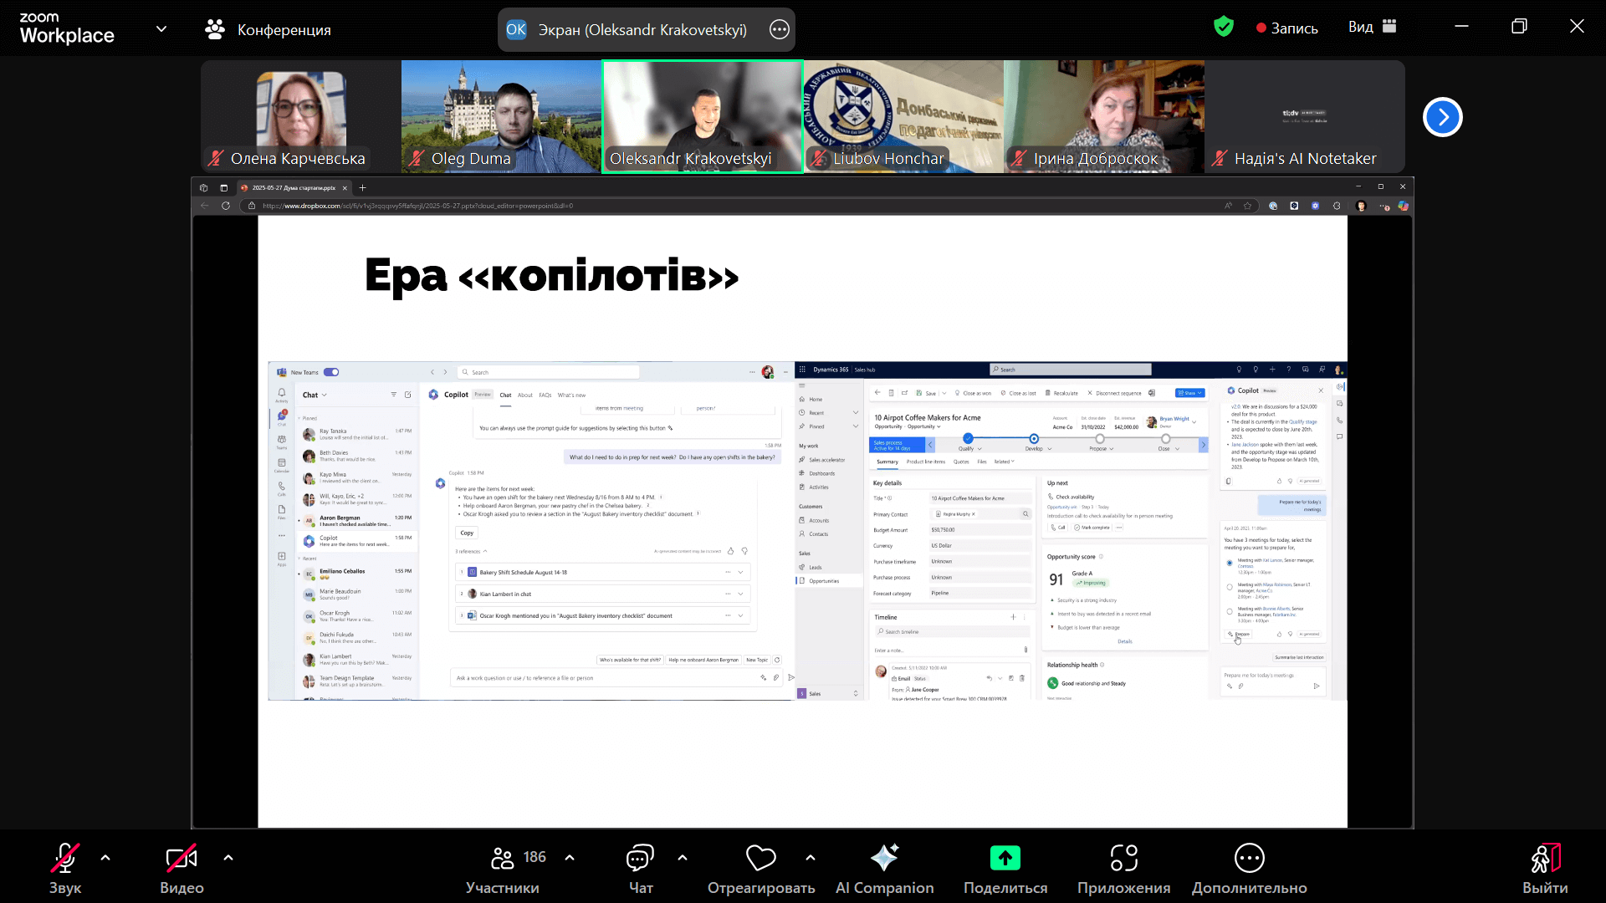This screenshot has height=903, width=1606.
Task: Close the pptx browser tab
Action: click(345, 188)
